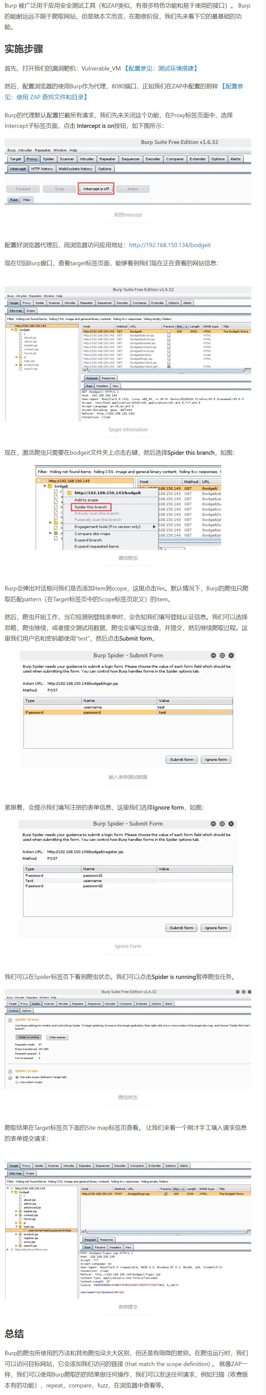Click Submit form in the login.jsp dialog
This screenshot has height=1395, width=266.
click(182, 760)
